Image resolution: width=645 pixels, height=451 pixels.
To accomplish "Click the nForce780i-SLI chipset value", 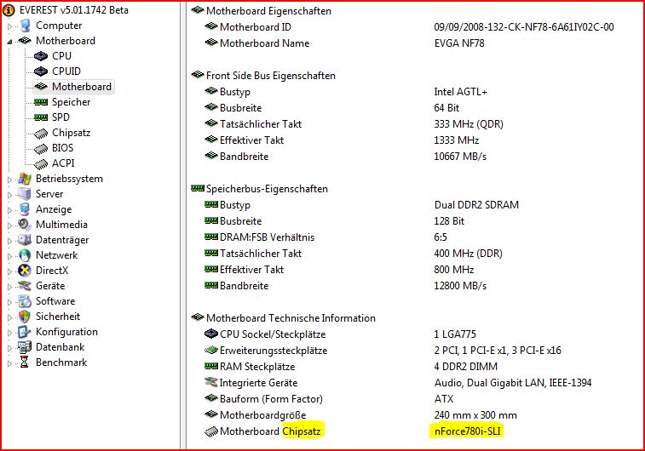I will [467, 431].
